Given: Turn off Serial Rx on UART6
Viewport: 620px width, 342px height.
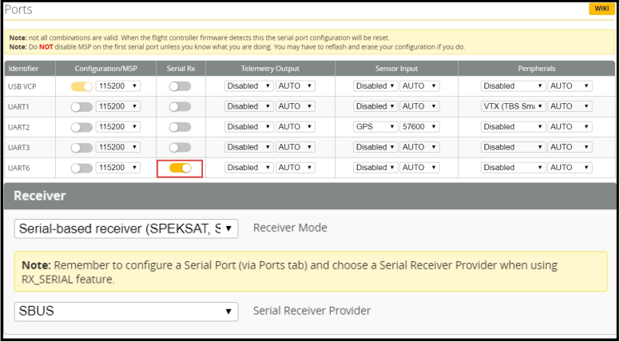Looking at the screenshot, I should click(180, 168).
